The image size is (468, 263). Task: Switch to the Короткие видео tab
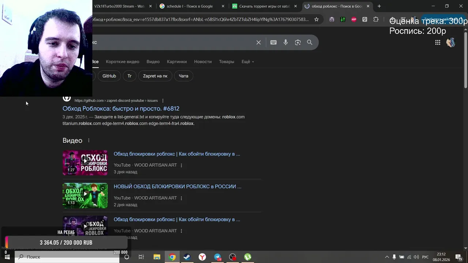[122, 62]
